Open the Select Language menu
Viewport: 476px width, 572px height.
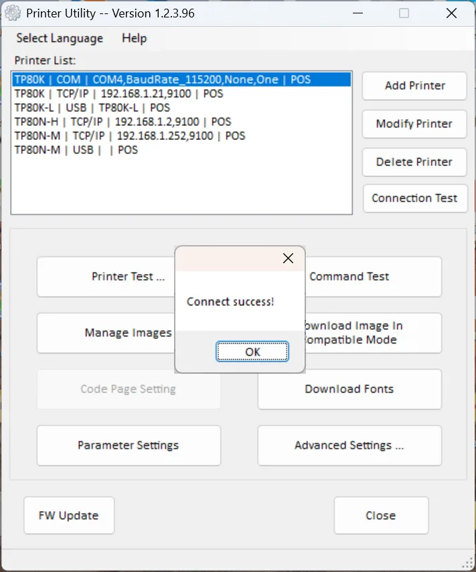click(x=60, y=38)
